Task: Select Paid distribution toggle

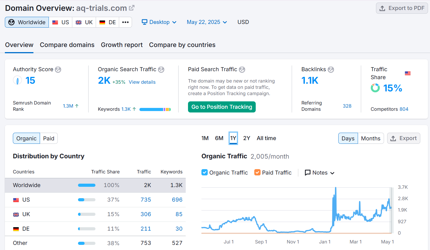Action: (49, 138)
